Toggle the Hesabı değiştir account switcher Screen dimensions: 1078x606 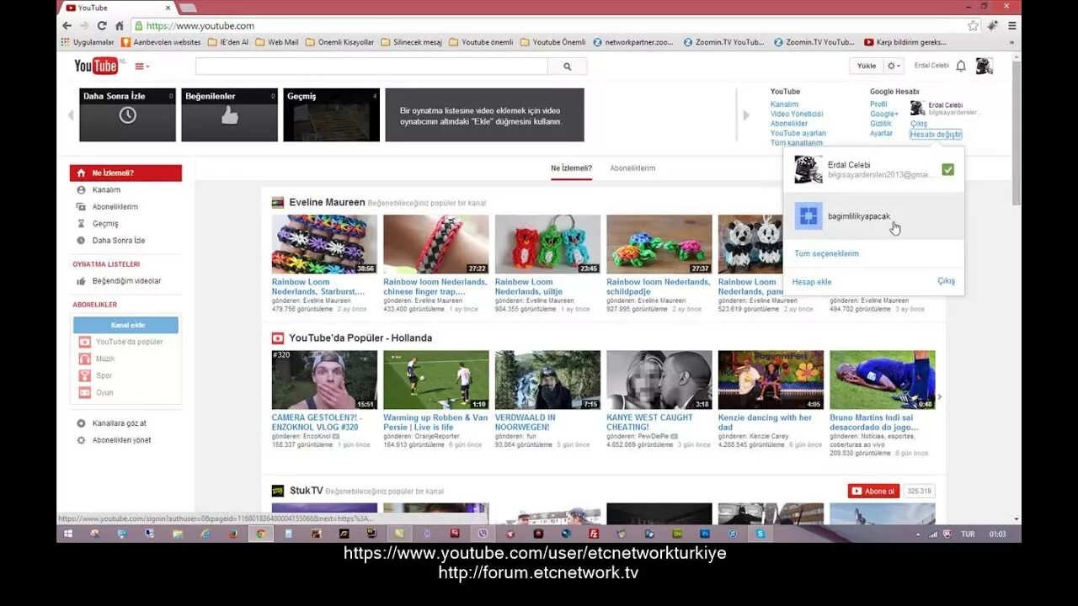click(936, 134)
